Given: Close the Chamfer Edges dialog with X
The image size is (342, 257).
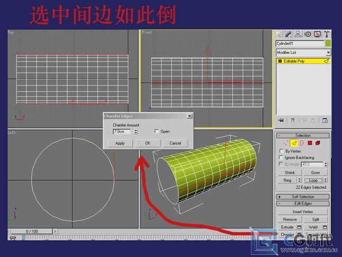Looking at the screenshot, I should tap(190, 116).
